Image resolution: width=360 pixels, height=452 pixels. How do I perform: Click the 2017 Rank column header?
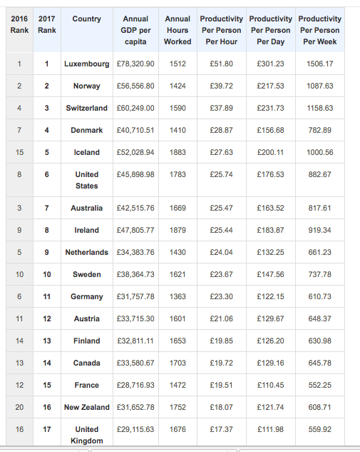(47, 30)
